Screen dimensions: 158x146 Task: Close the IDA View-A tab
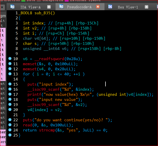(x=48, y=7)
